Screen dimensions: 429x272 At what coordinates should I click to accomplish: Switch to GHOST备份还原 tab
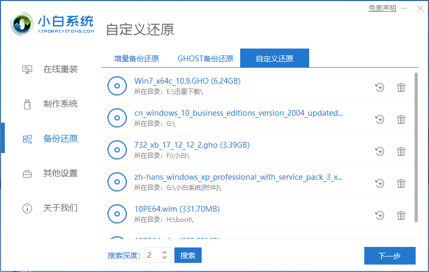[x=205, y=59]
